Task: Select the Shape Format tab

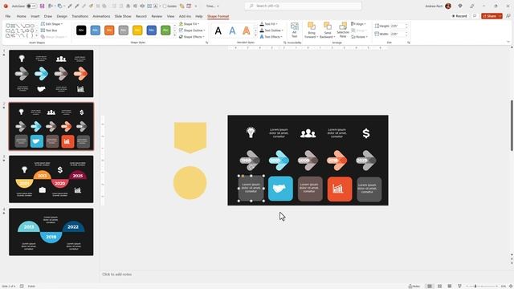Action: click(218, 16)
